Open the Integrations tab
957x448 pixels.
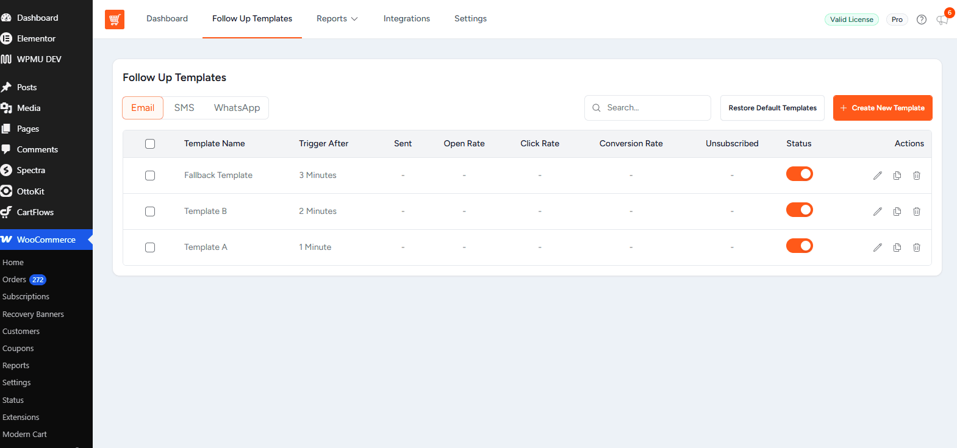pos(407,19)
